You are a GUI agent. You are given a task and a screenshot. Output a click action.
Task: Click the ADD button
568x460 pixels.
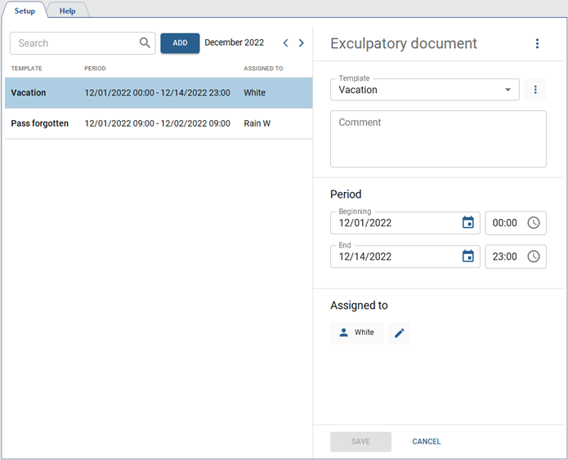(x=180, y=43)
